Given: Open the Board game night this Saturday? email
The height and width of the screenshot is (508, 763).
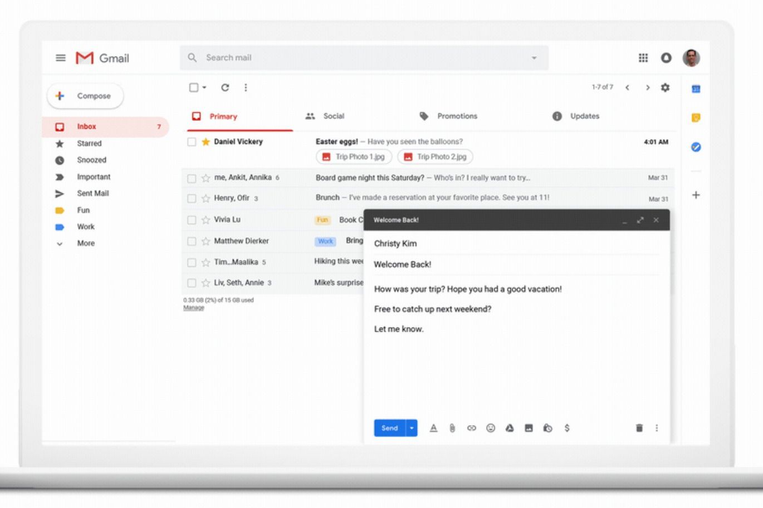Looking at the screenshot, I should (x=428, y=178).
